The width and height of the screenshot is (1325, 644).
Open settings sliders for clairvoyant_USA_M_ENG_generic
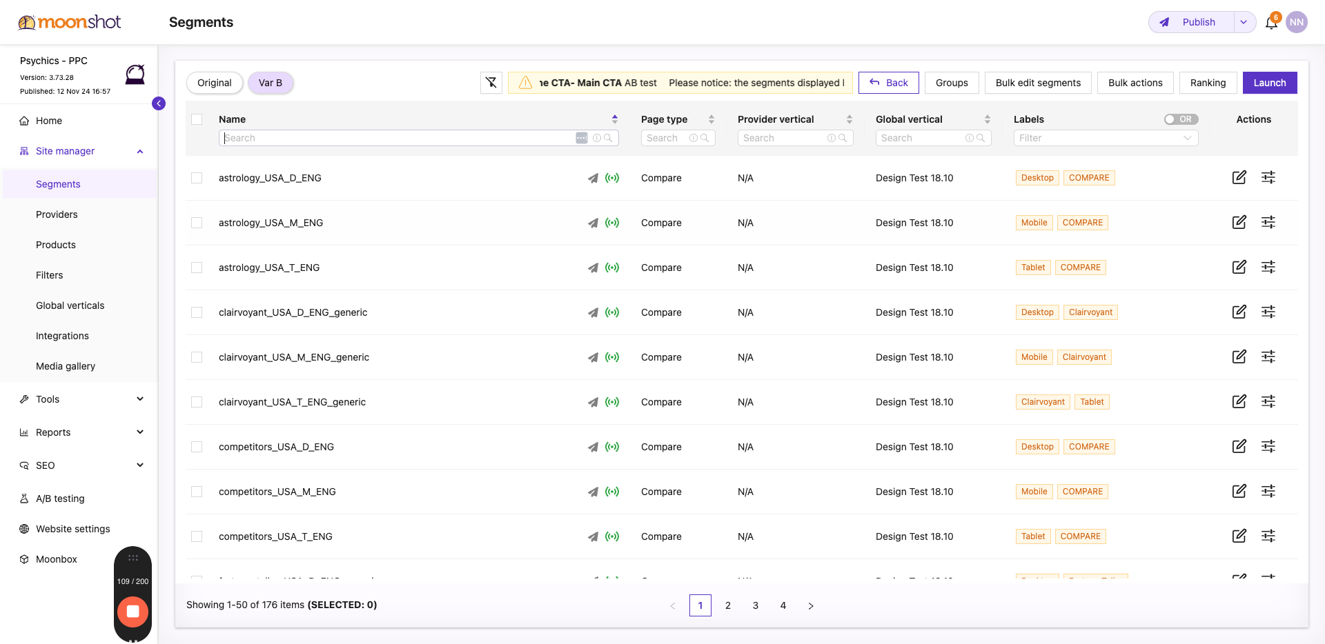(1268, 356)
